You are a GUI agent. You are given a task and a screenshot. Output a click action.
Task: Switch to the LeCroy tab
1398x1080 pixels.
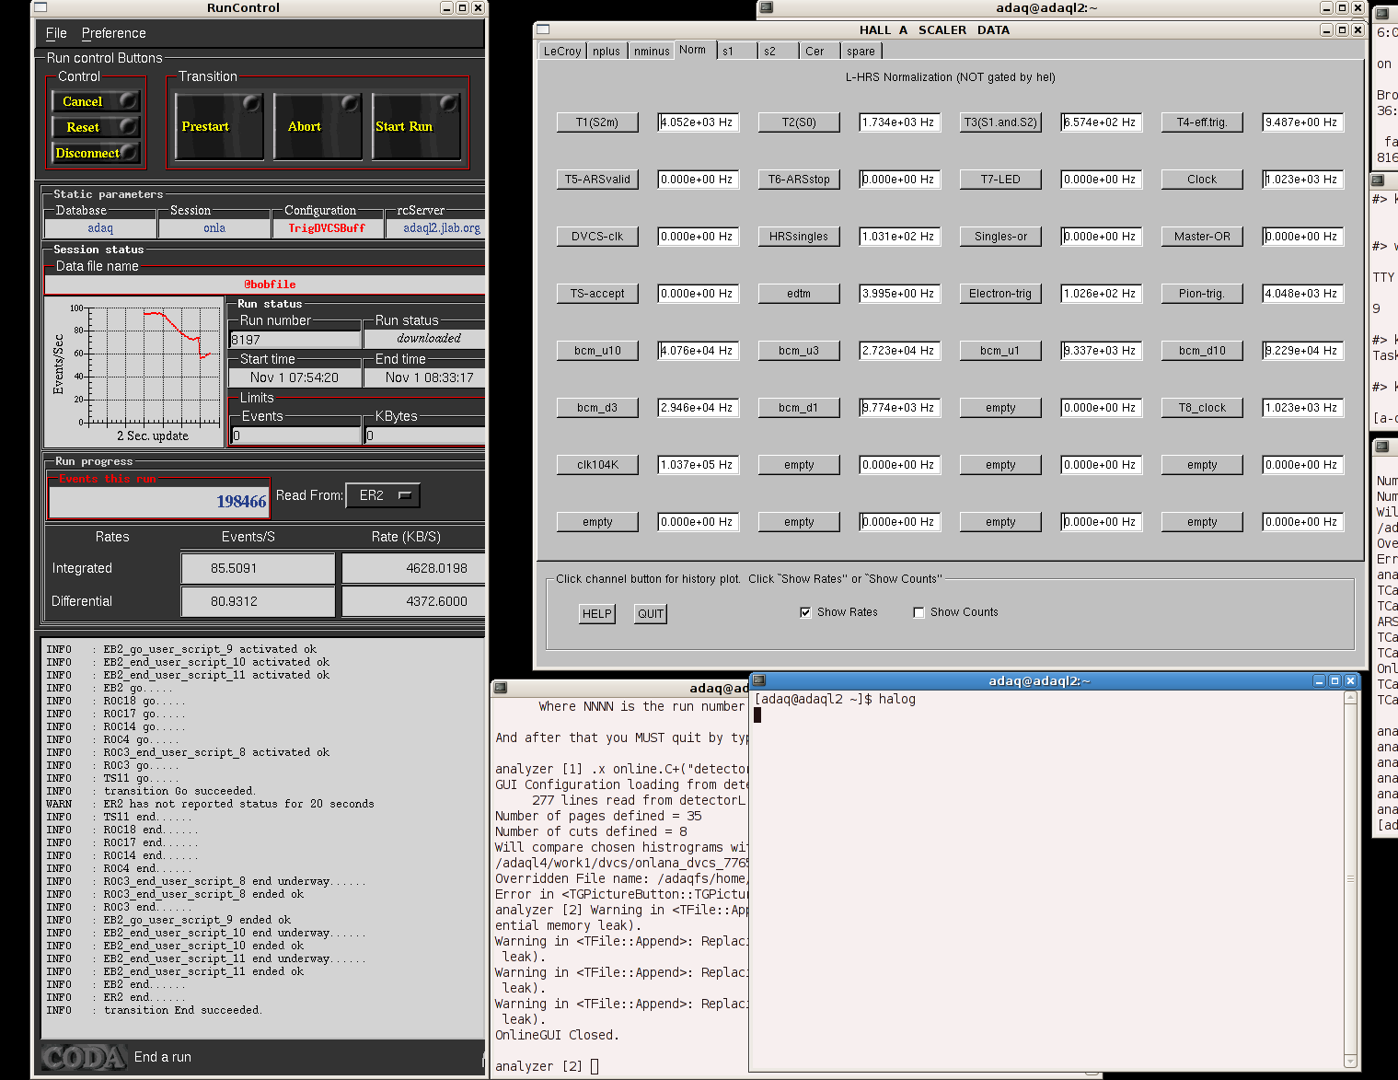[561, 52]
